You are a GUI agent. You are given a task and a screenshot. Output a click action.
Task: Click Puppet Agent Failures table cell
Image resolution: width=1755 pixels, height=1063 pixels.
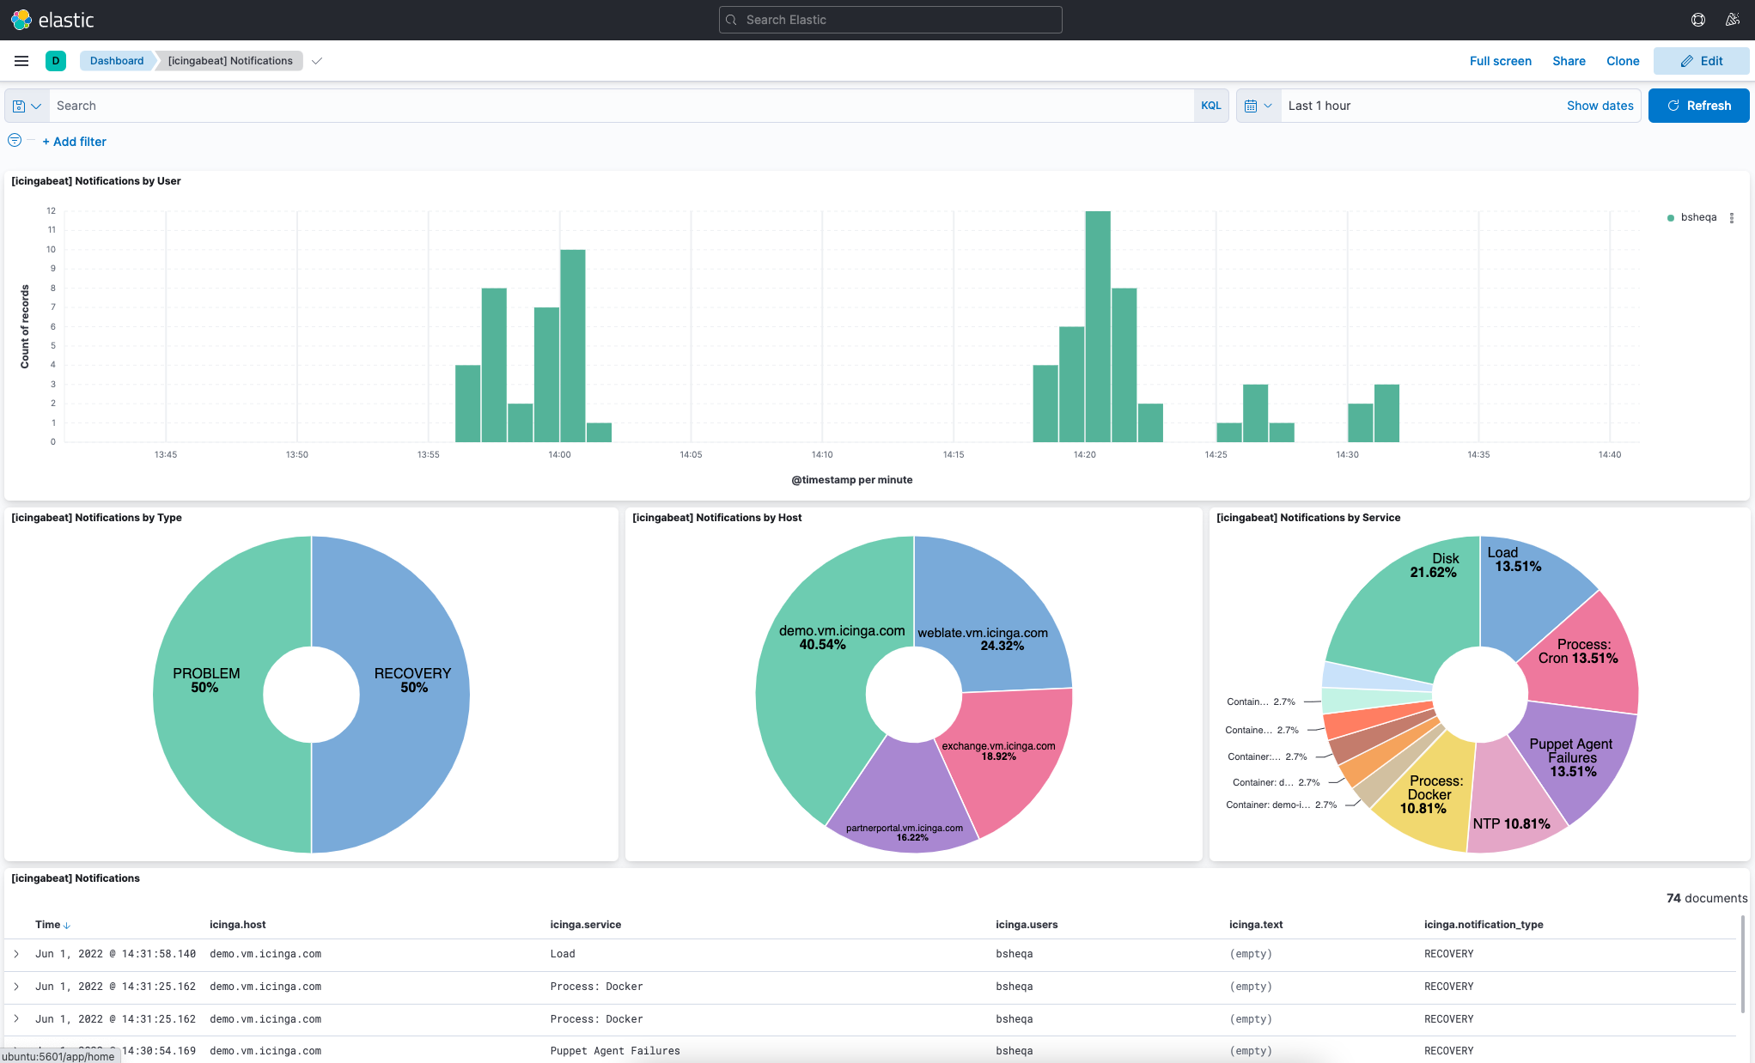[x=615, y=1051]
